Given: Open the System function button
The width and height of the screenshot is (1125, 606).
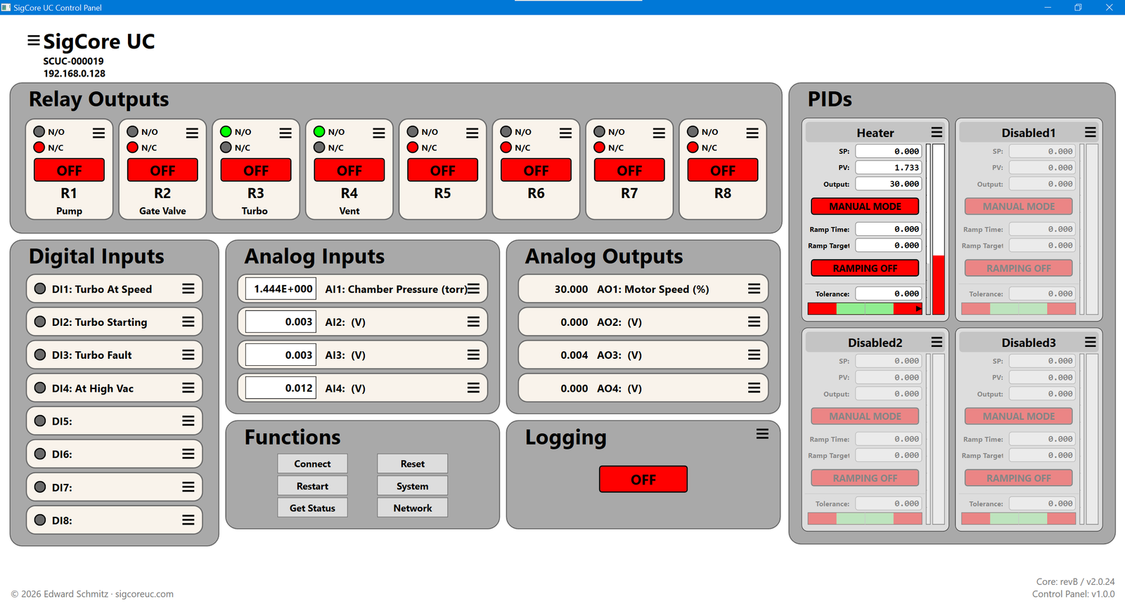Looking at the screenshot, I should (x=412, y=486).
